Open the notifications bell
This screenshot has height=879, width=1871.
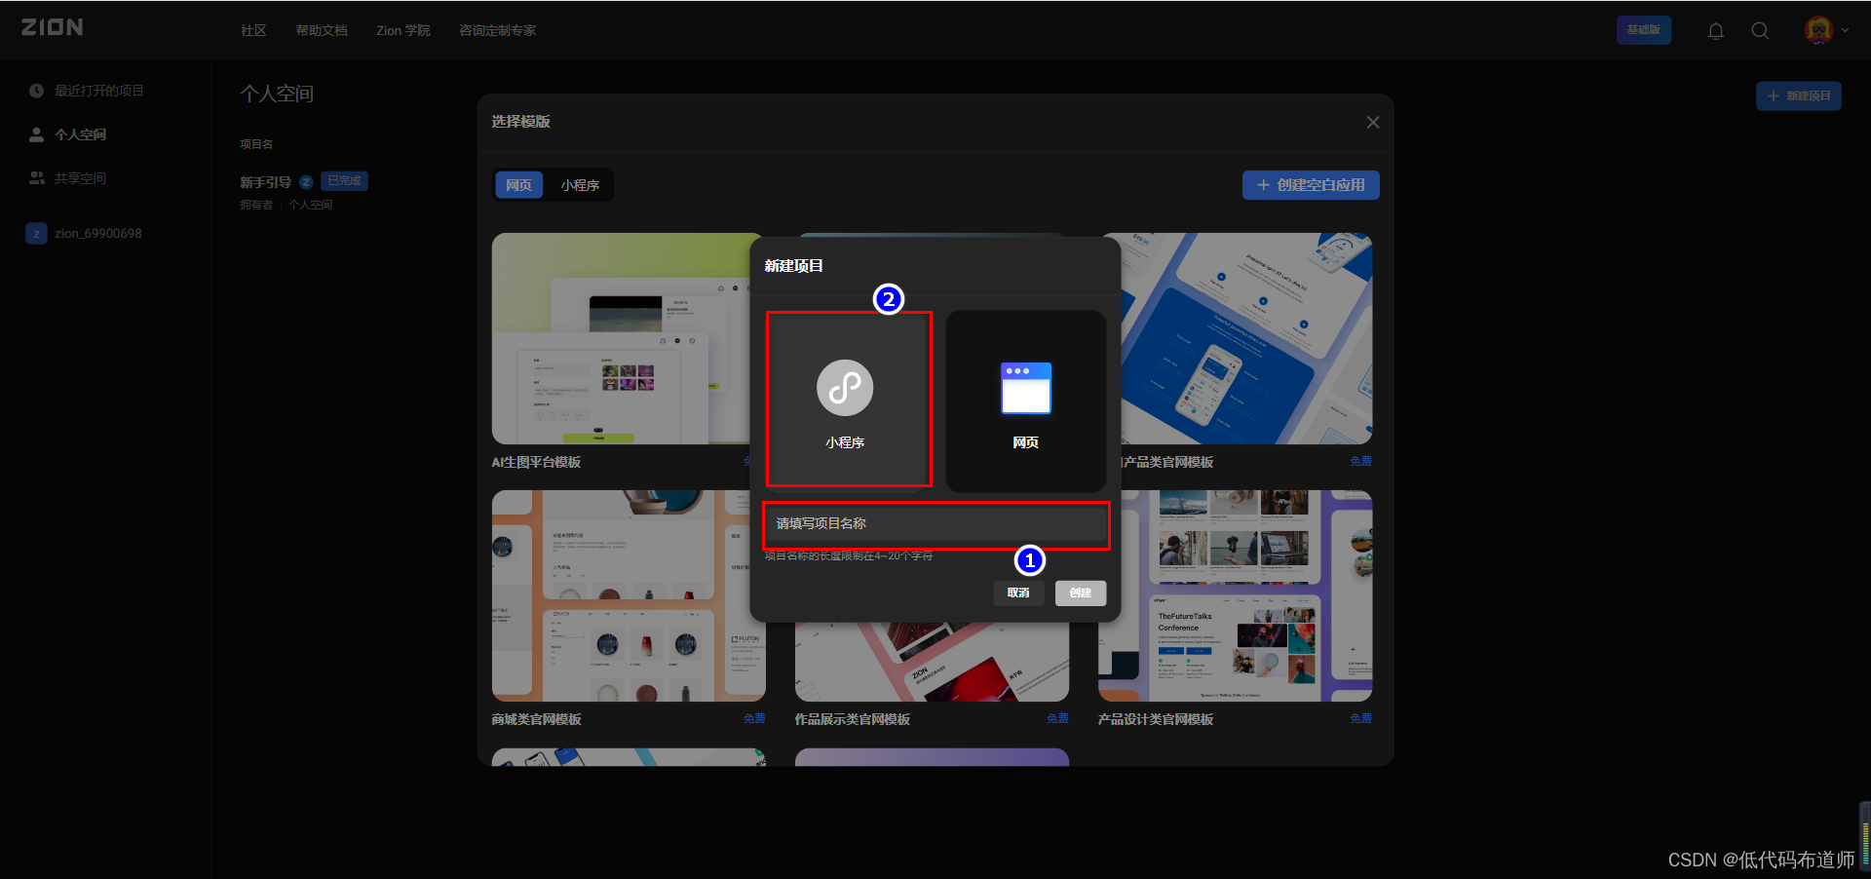pos(1716,30)
